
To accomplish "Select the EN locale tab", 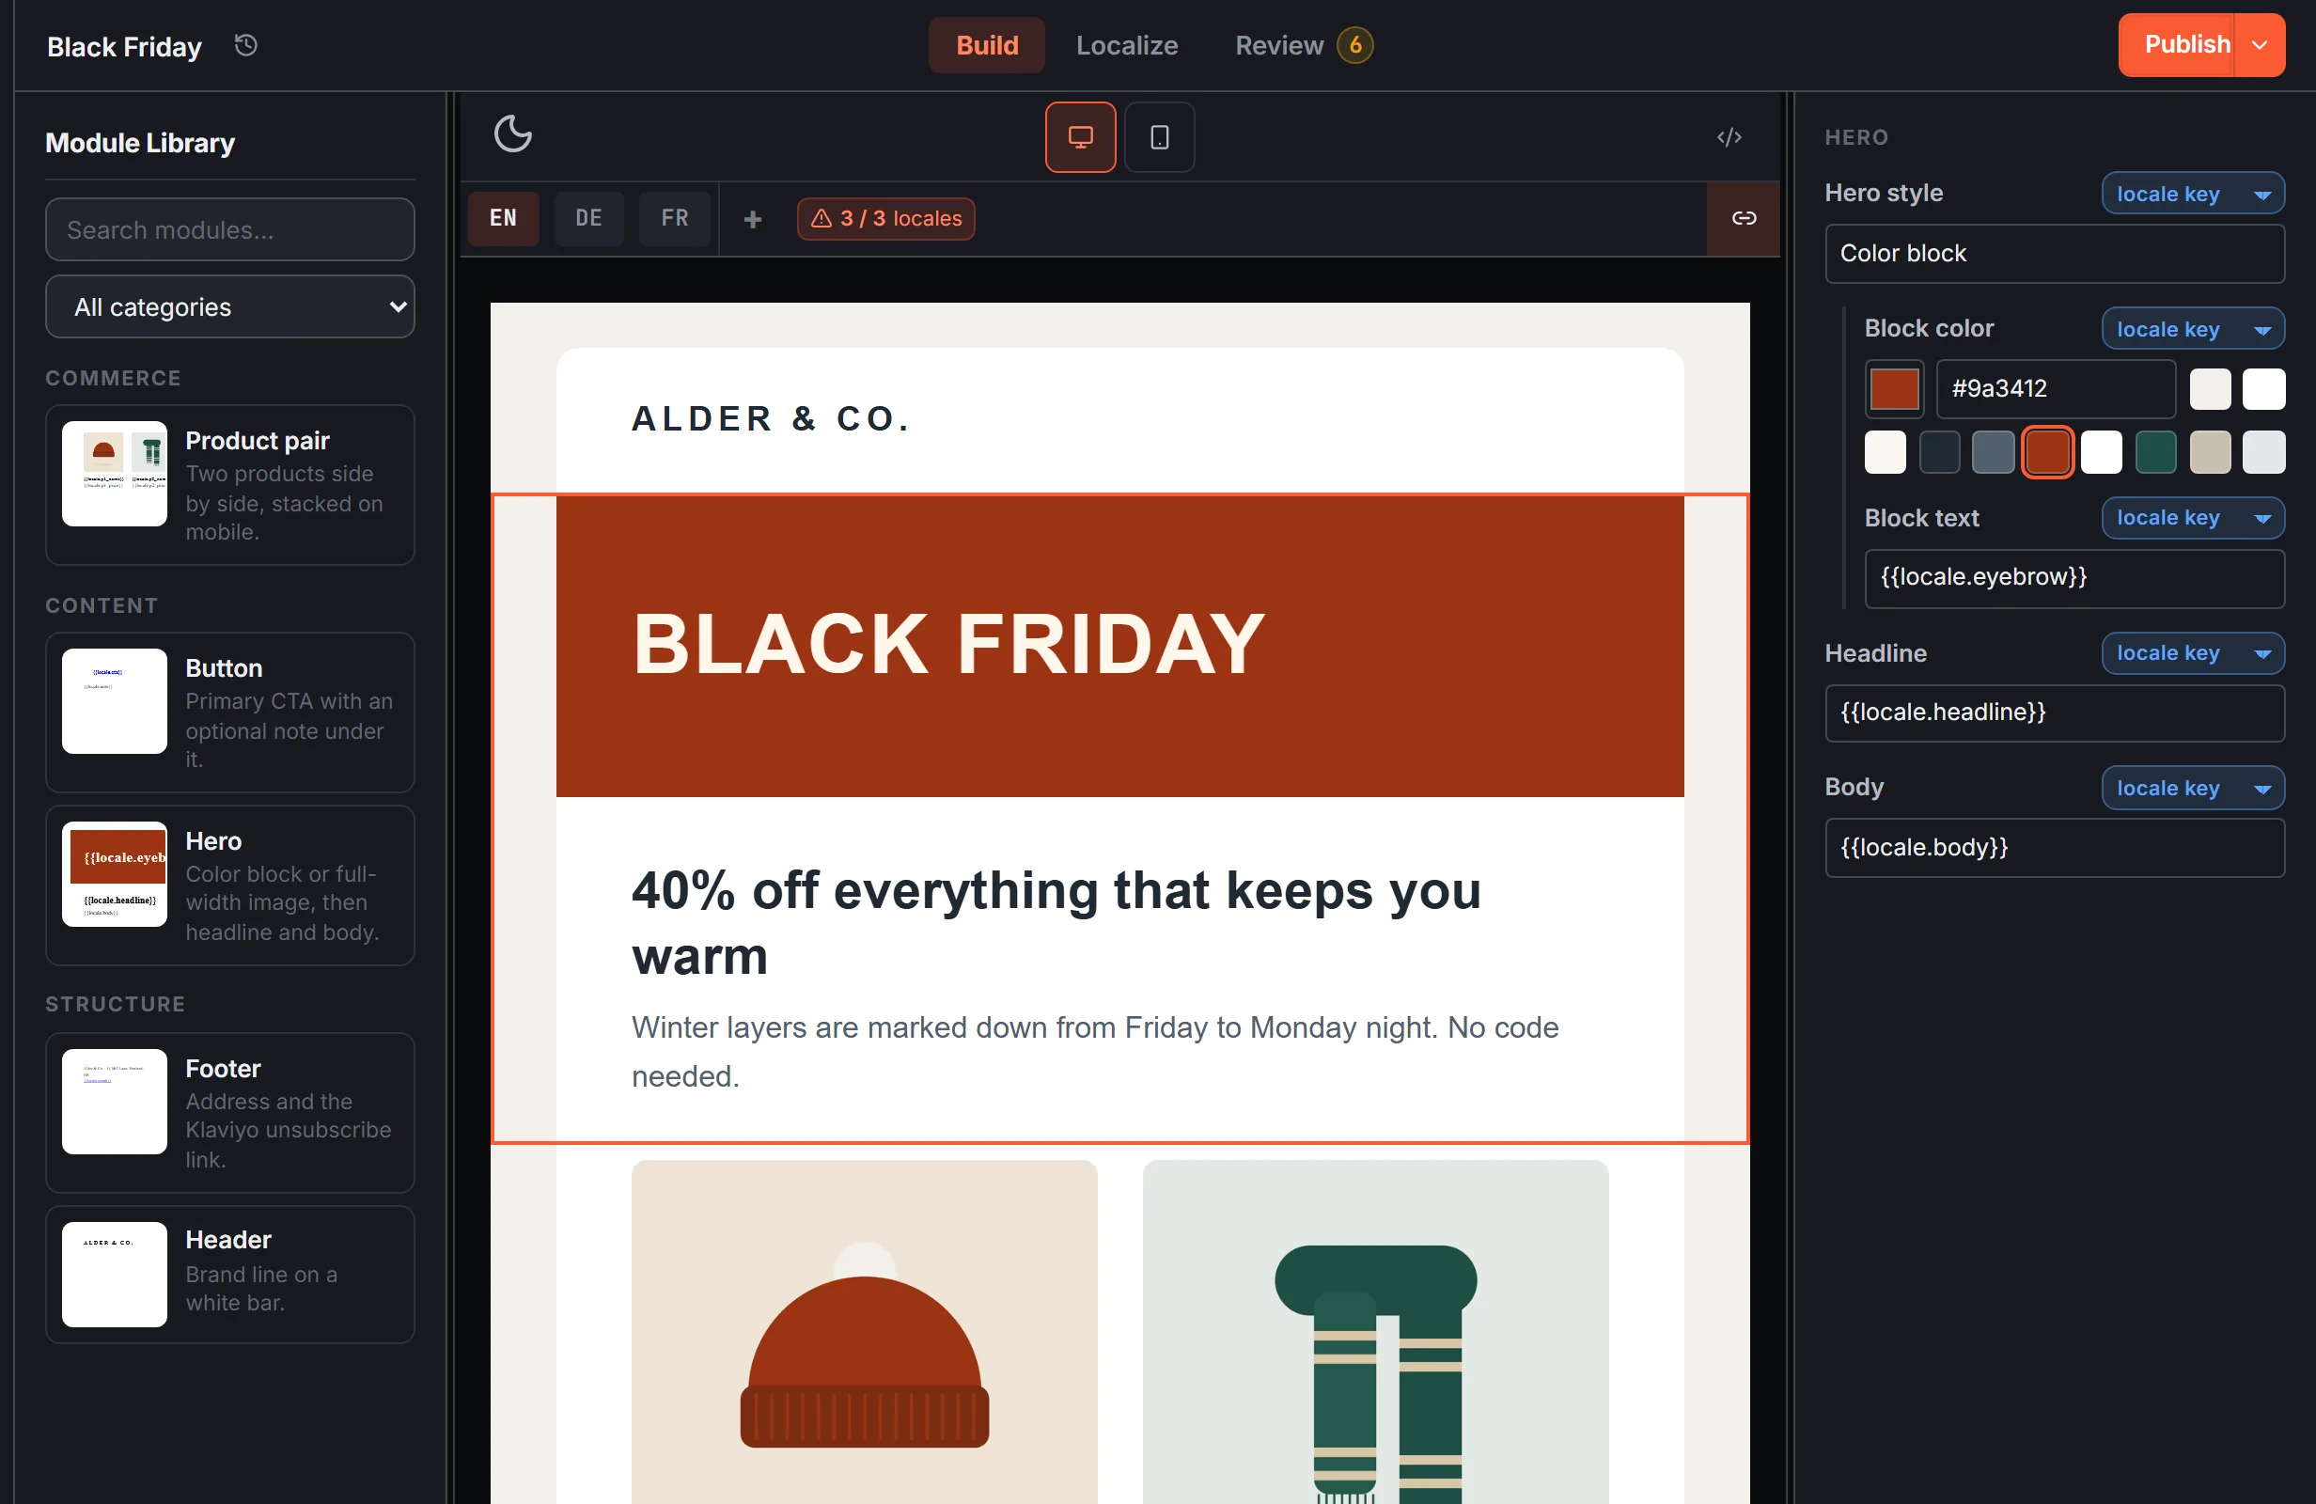I will pos(503,218).
